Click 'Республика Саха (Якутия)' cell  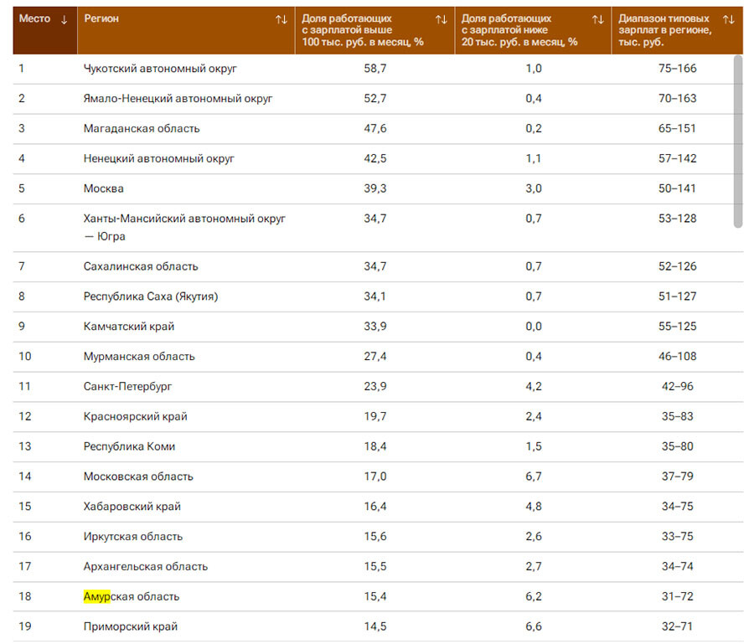pos(151,296)
